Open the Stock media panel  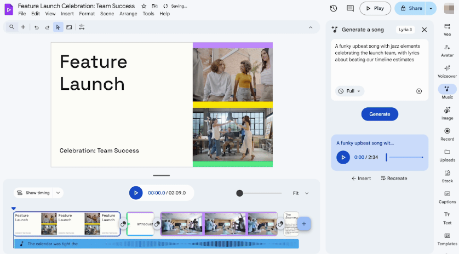tap(447, 176)
